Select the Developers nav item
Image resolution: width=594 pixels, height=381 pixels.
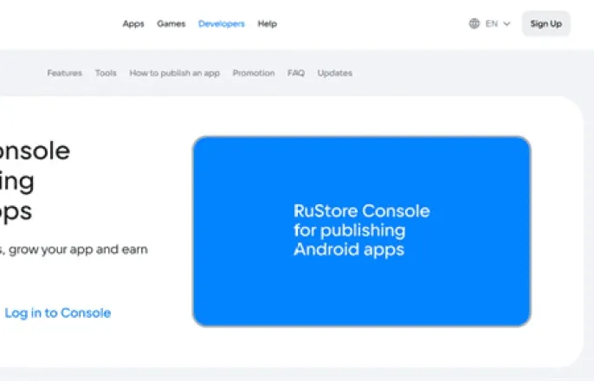pyautogui.click(x=222, y=24)
